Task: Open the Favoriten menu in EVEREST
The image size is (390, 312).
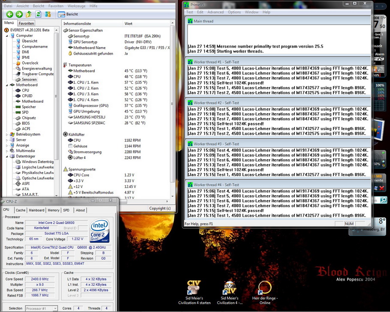Action: tap(56, 6)
